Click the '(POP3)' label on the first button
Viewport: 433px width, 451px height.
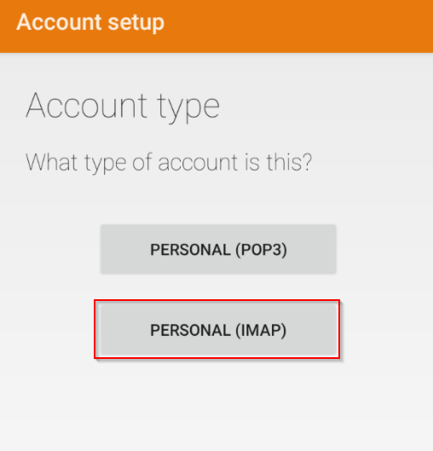click(x=262, y=250)
